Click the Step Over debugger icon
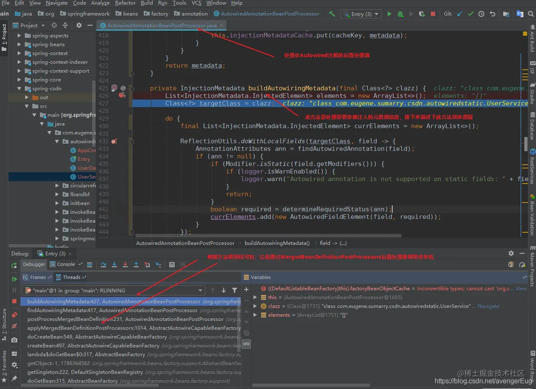This screenshot has height=389, width=536. pos(103,265)
